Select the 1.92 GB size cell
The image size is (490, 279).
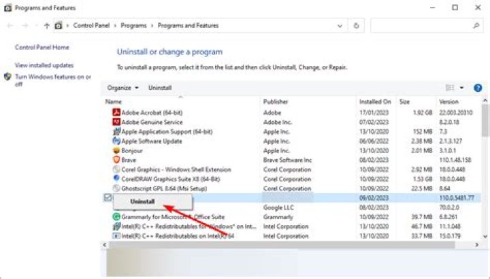point(423,112)
